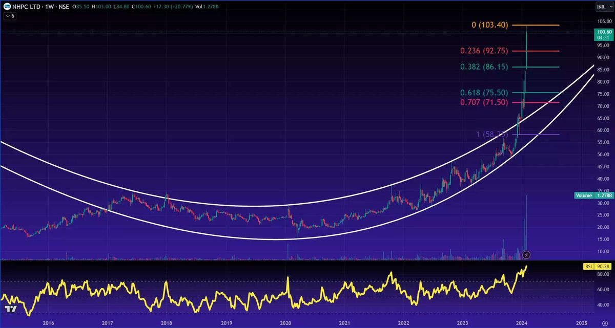Click the 2020 label on the time axis
The height and width of the screenshot is (328, 615).
285,323
